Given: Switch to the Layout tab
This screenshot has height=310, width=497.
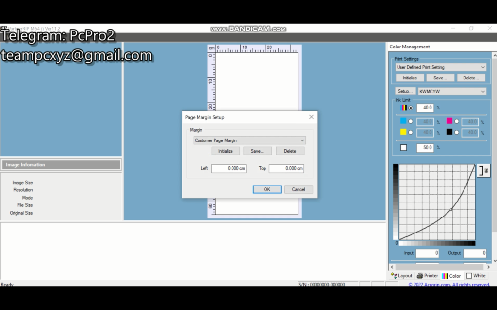Looking at the screenshot, I should pos(401,276).
